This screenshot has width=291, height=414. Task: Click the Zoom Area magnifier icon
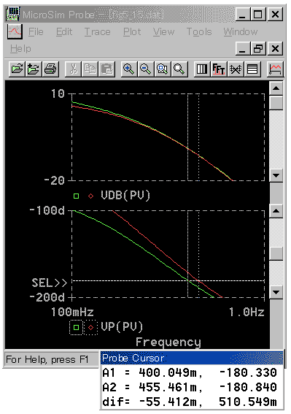pyautogui.click(x=162, y=69)
